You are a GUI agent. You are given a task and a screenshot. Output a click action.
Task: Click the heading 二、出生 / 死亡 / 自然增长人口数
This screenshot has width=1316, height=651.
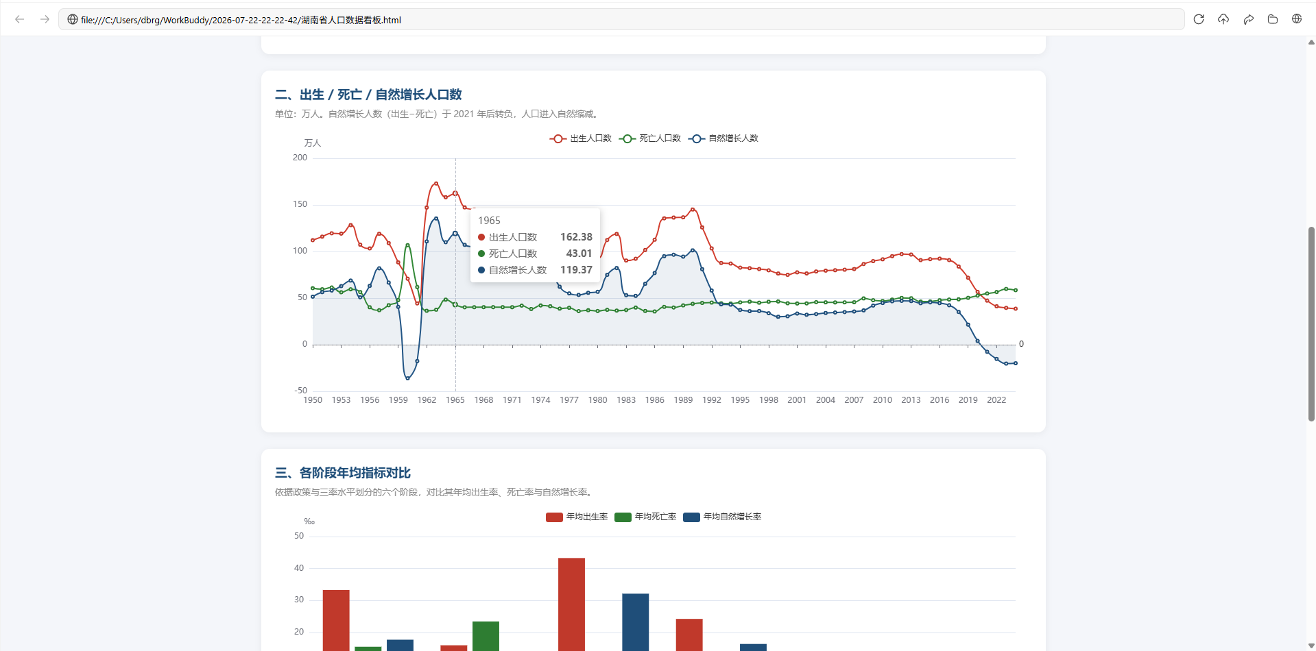click(368, 95)
